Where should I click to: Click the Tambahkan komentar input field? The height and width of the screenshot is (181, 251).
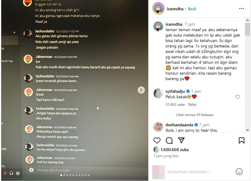click(199, 172)
